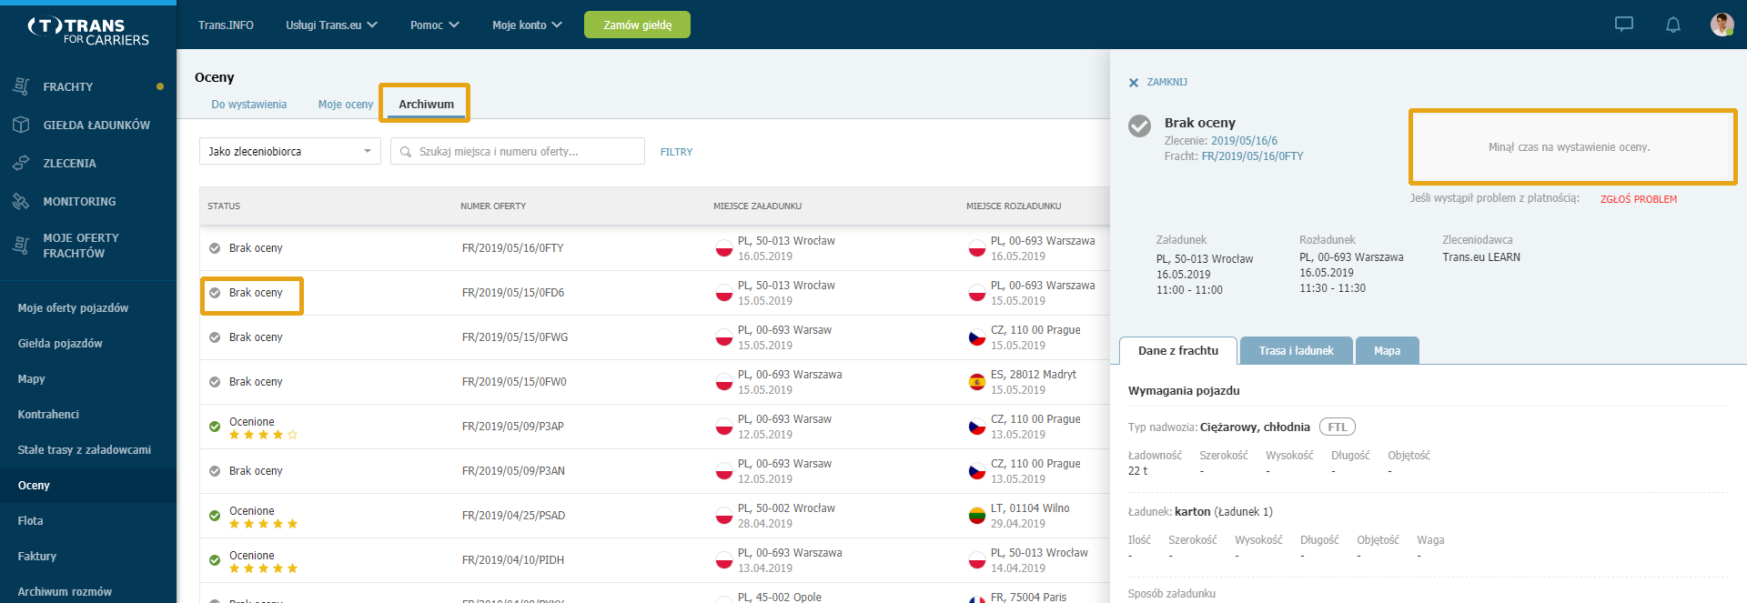Open the messages chat icon
The image size is (1747, 603).
pyautogui.click(x=1624, y=25)
